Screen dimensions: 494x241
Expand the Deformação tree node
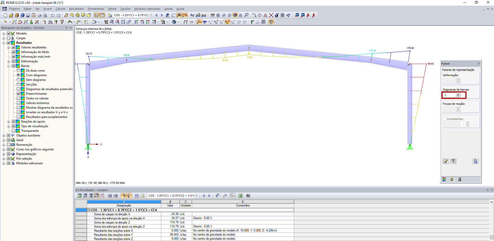click(9, 61)
